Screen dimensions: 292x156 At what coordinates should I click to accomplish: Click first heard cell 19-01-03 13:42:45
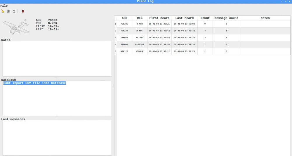[x=159, y=38]
